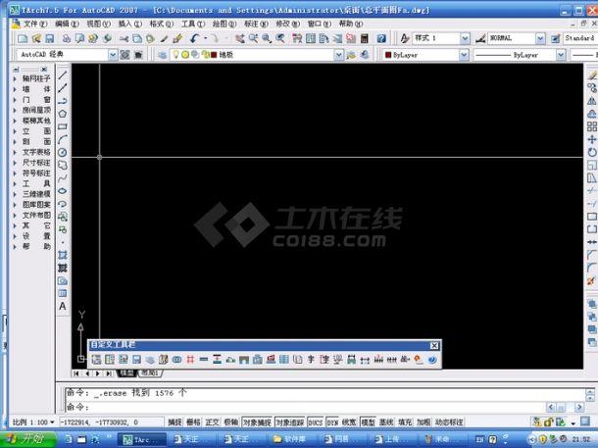Viewport: 598px width, 448px height.
Task: Select the Array tool in modify toolbar
Action: point(591,126)
